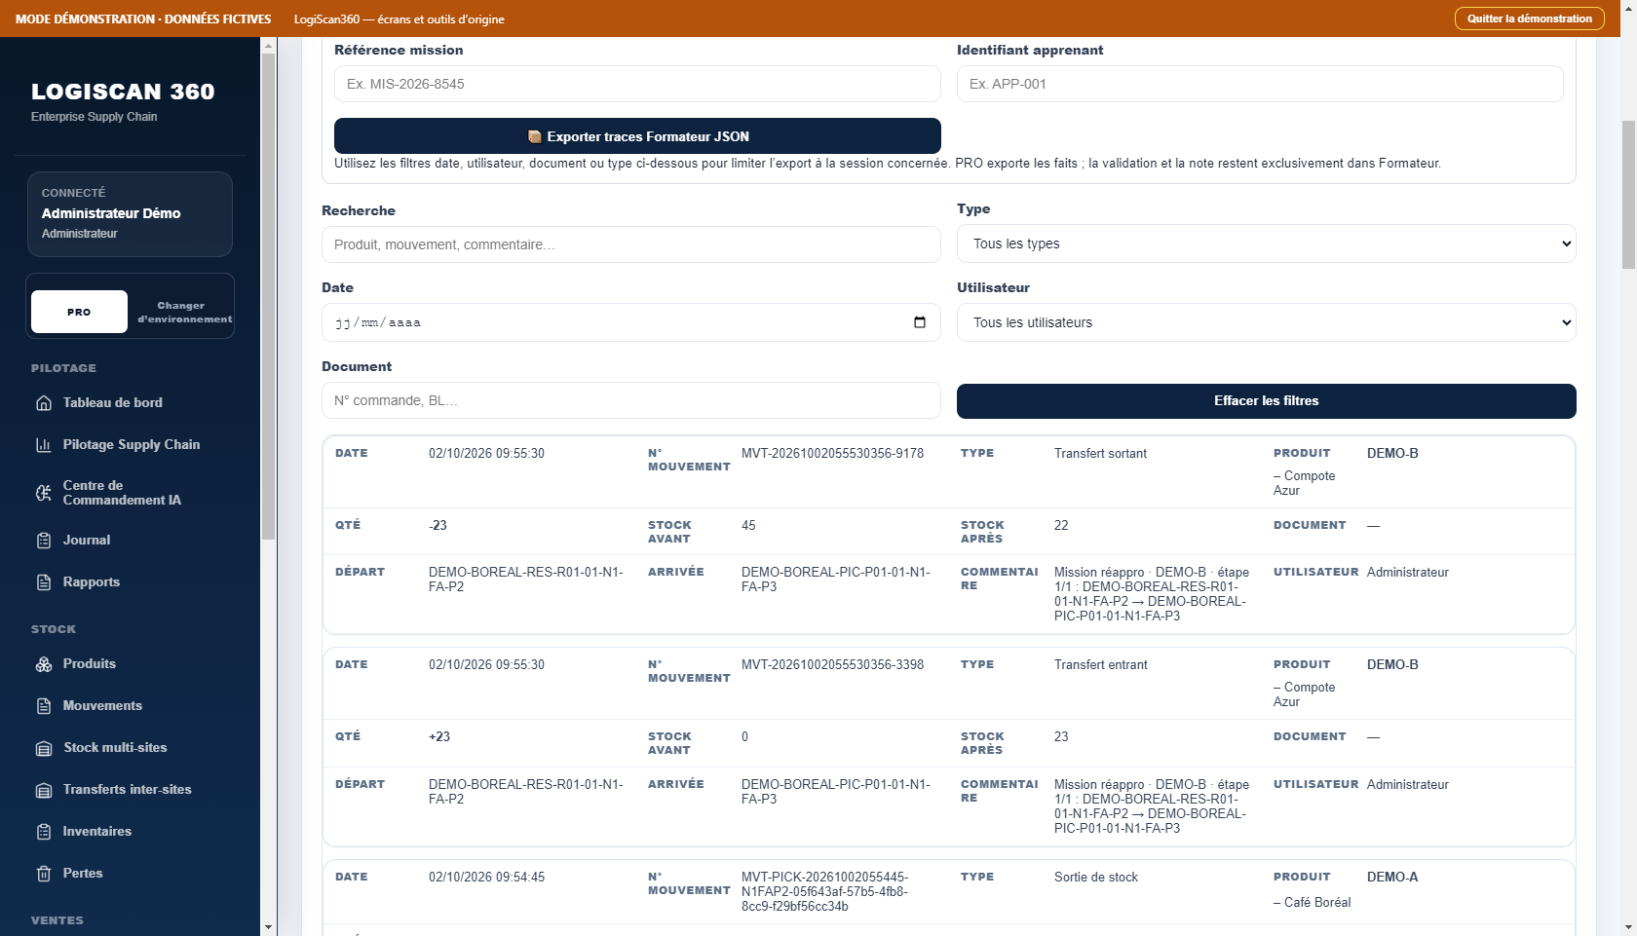Open the Utilisateur dropdown 'Tous les utilisateurs'
The width and height of the screenshot is (1637, 936).
point(1266,322)
